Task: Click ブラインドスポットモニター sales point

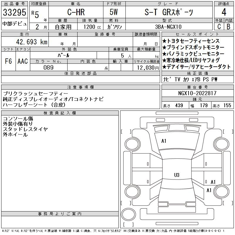Action: [x=193, y=47]
